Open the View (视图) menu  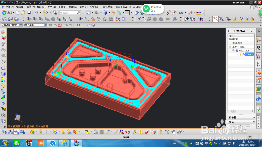(31, 7)
